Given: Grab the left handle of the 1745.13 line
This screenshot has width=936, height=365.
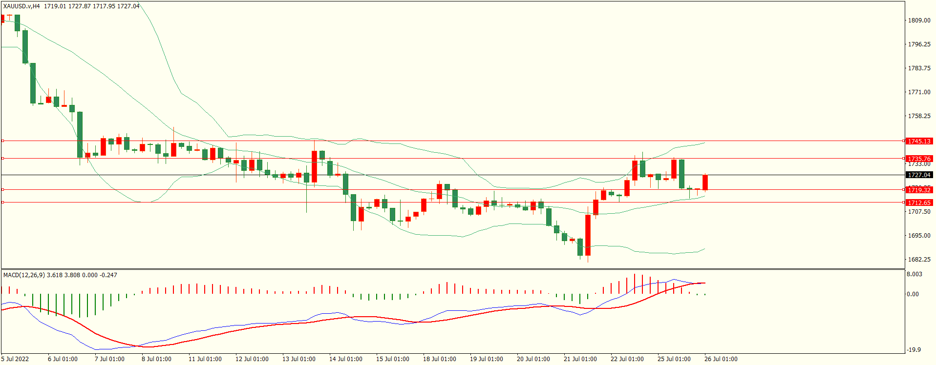Looking at the screenshot, I should (x=2, y=141).
